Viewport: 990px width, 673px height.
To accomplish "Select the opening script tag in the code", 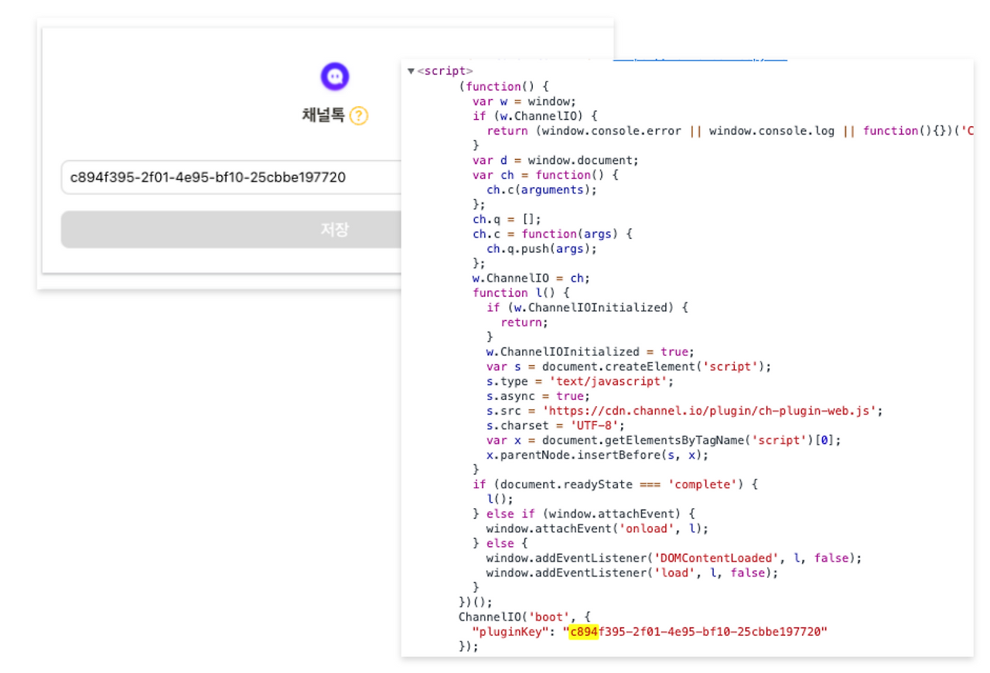I will pos(445,72).
